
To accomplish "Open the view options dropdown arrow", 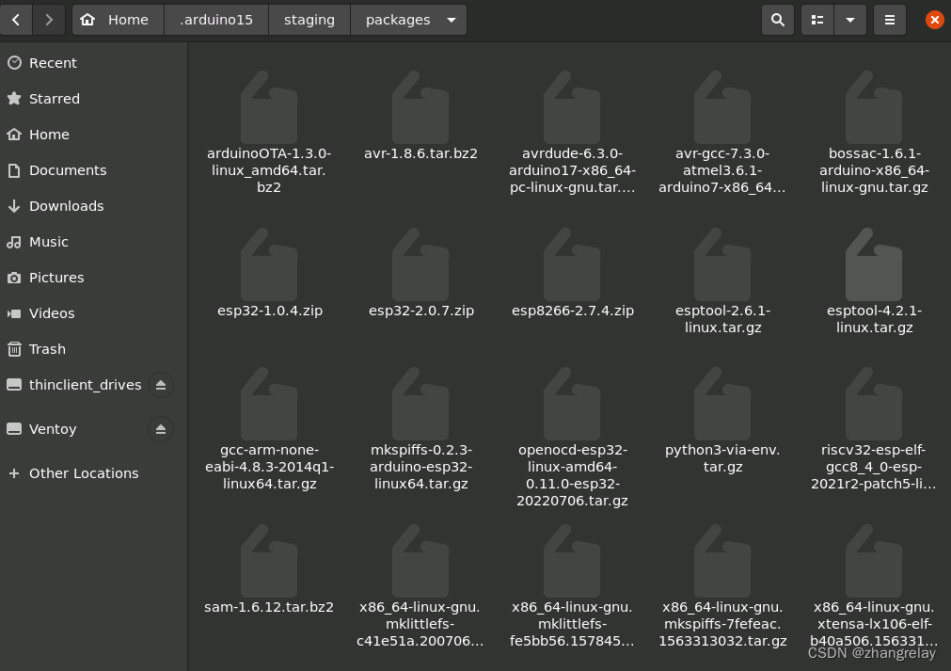I will (x=850, y=20).
